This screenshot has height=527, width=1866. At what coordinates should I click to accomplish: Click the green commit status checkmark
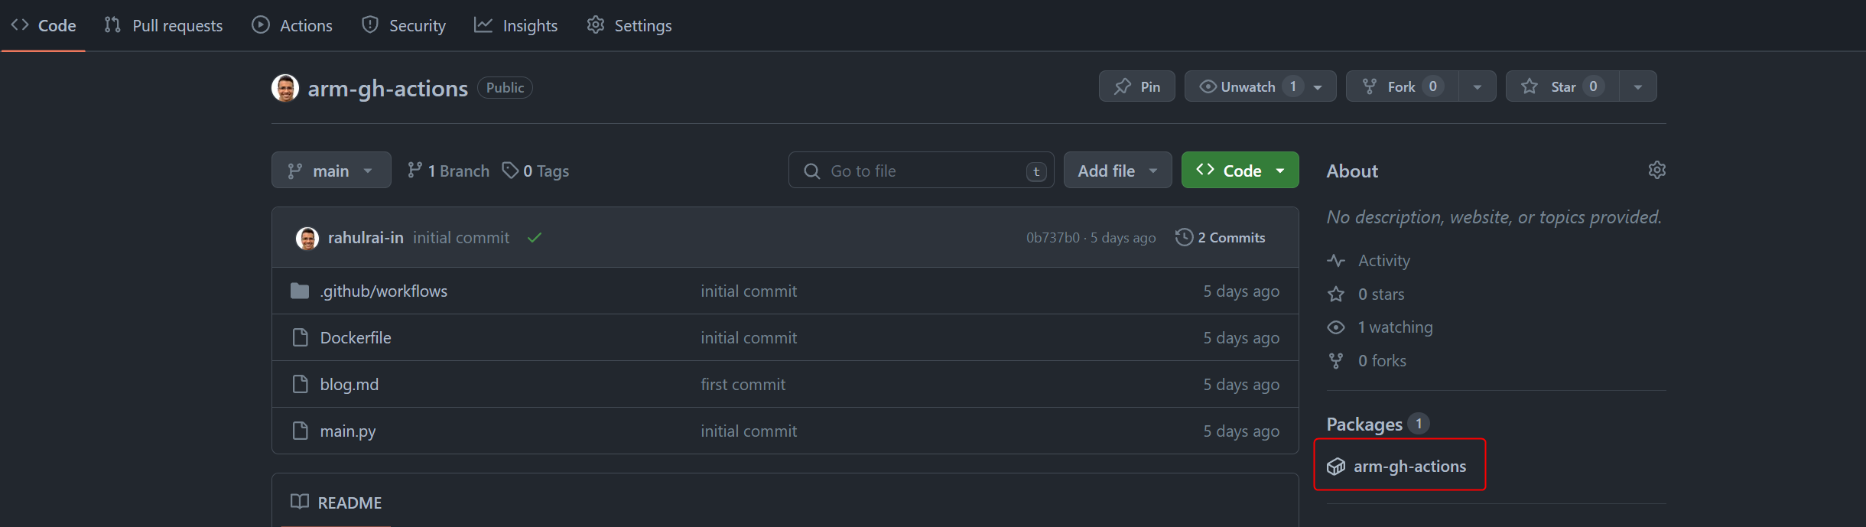click(x=535, y=238)
